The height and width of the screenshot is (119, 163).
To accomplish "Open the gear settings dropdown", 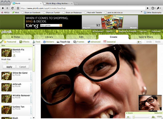I will pos(139,42).
